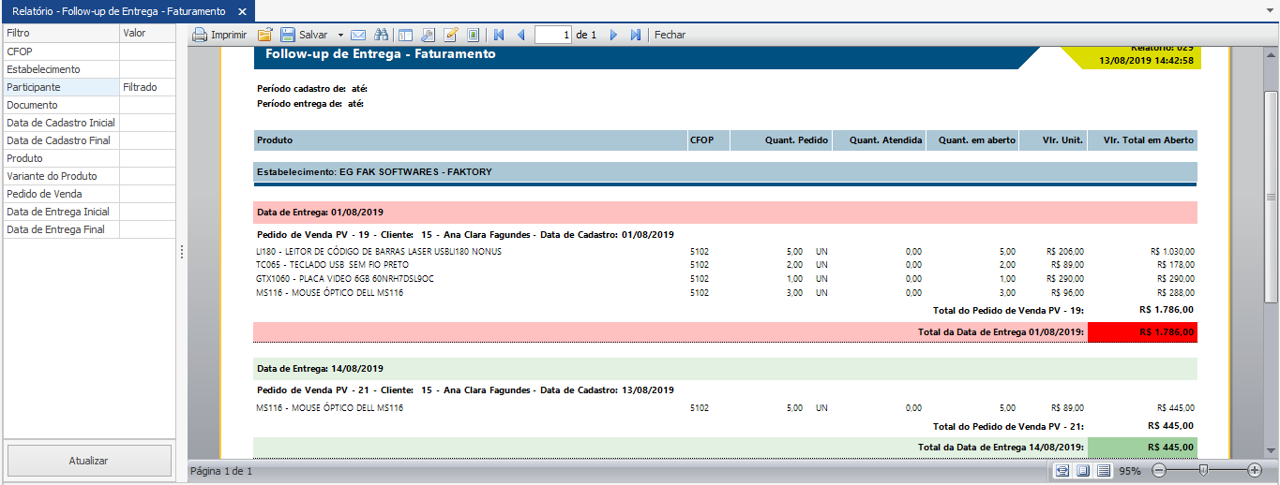This screenshot has width=1280, height=485.
Task: Toggle whole page view mode in status bar
Action: [1083, 470]
